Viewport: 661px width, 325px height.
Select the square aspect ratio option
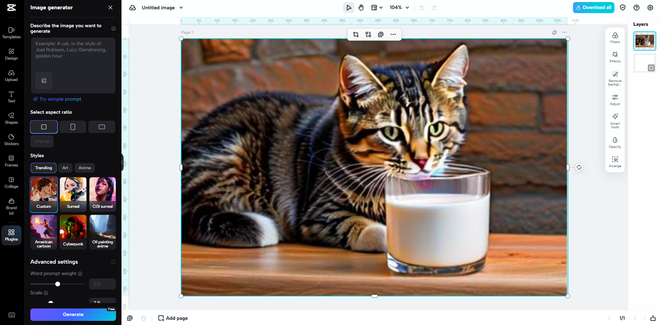[44, 127]
